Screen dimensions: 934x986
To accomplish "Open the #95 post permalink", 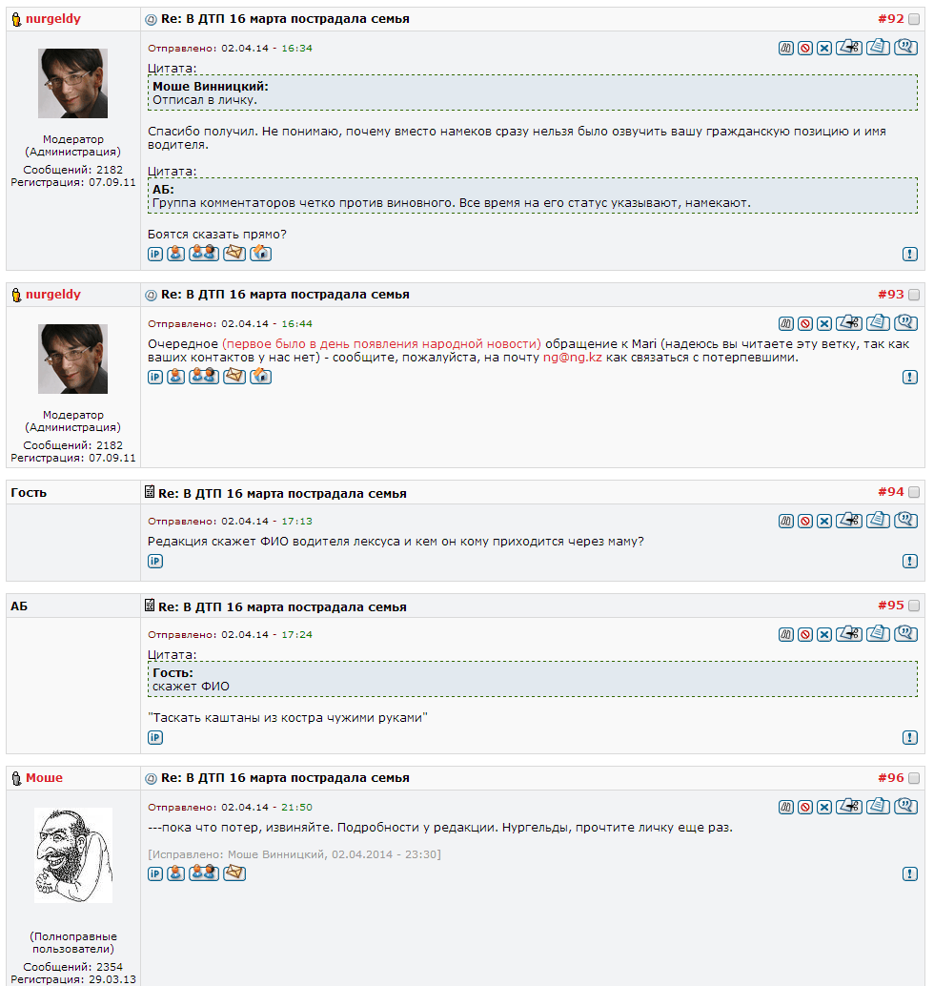I will coord(890,606).
